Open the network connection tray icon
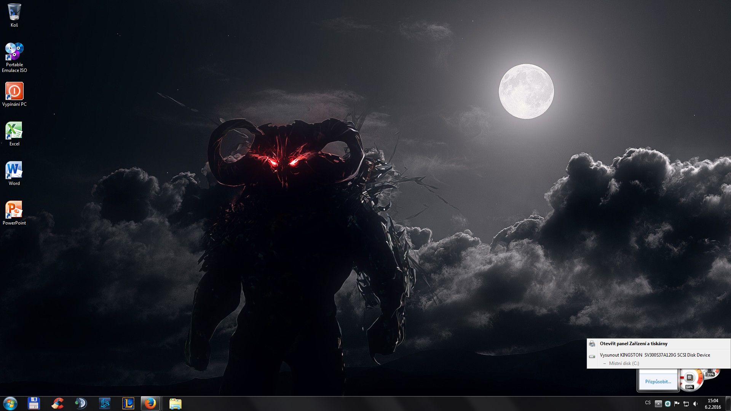Screen dimensions: 731x411 [686, 404]
